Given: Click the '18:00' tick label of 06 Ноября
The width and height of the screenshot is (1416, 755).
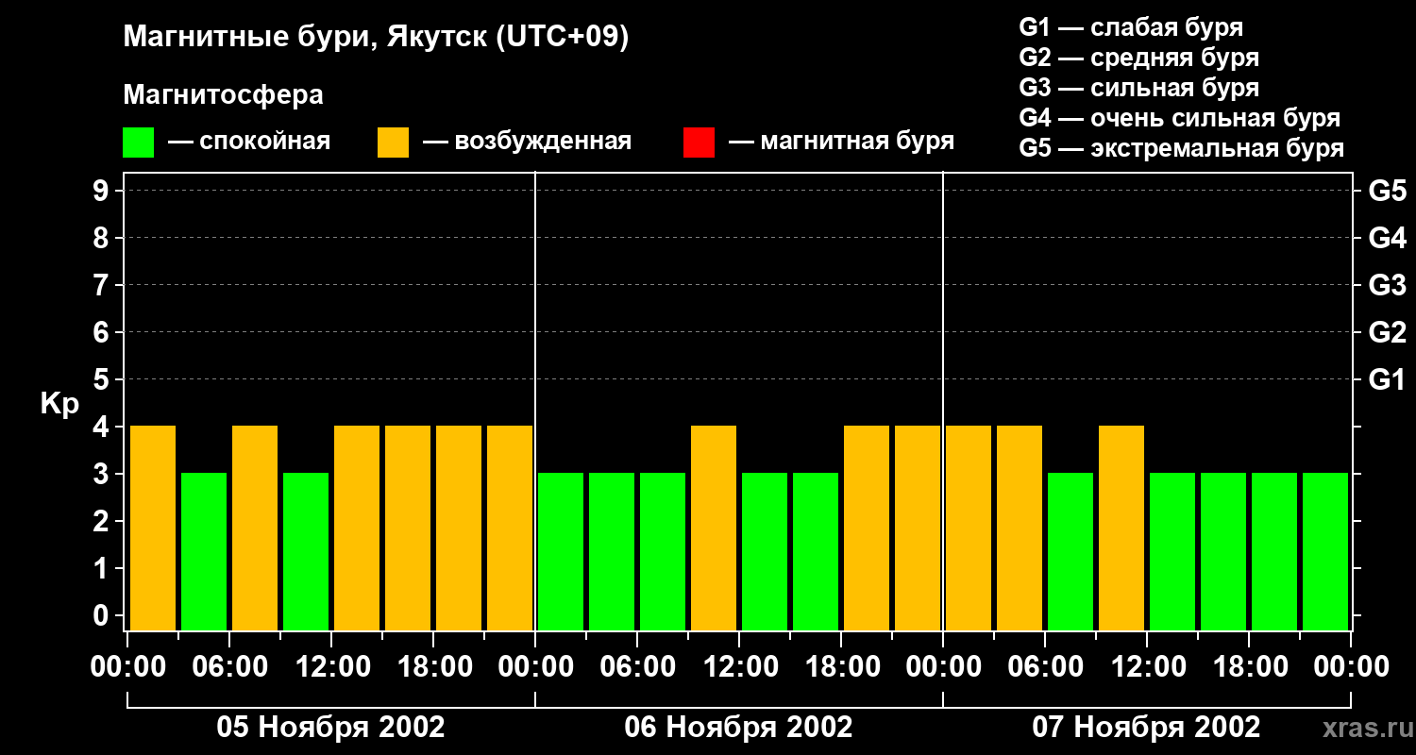Looking at the screenshot, I should [841, 666].
